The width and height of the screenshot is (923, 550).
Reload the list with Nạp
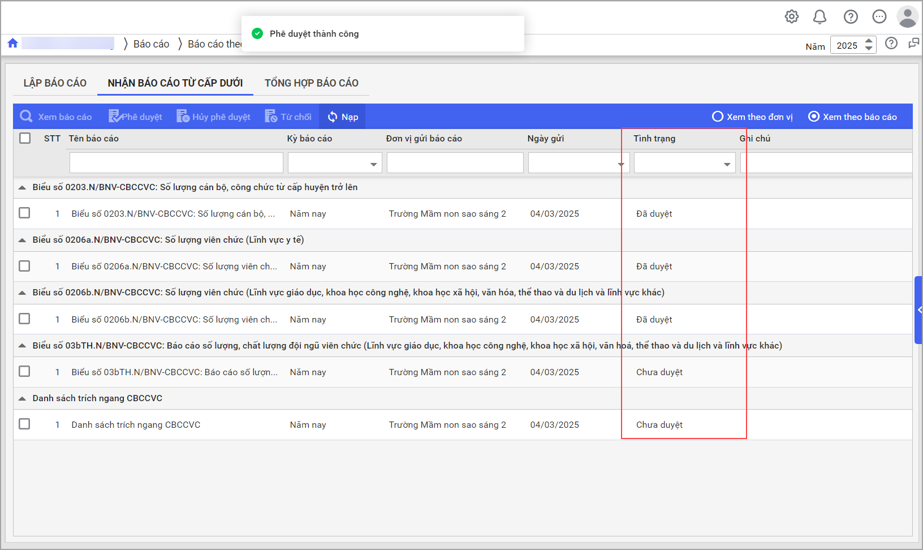point(343,117)
